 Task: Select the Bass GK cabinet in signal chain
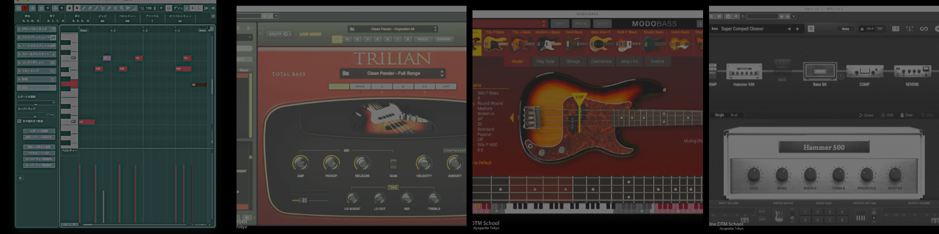pyautogui.click(x=820, y=71)
